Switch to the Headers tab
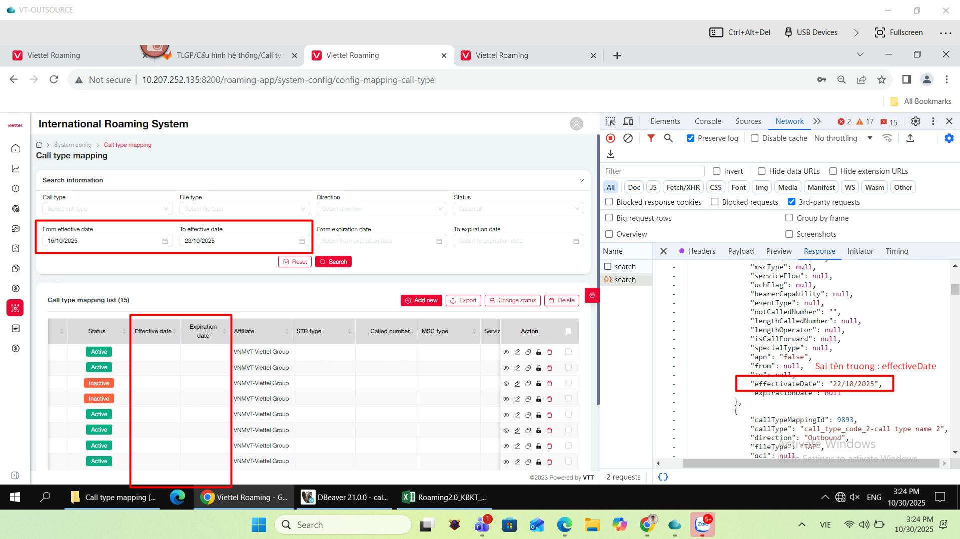The image size is (960, 539). (701, 251)
